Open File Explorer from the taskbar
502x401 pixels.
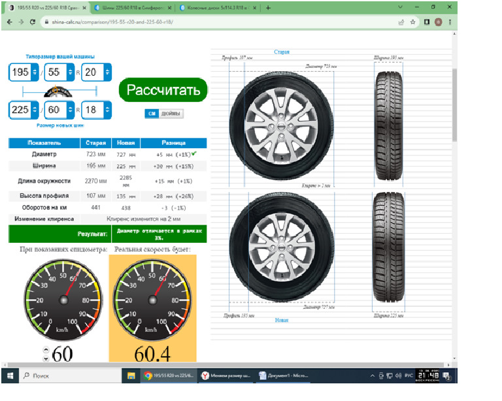131,376
